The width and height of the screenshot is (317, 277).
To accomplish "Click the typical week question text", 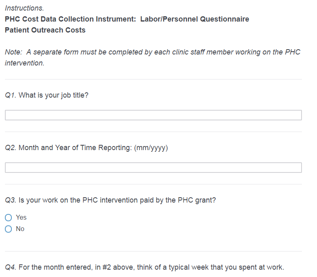I will [x=151, y=267].
